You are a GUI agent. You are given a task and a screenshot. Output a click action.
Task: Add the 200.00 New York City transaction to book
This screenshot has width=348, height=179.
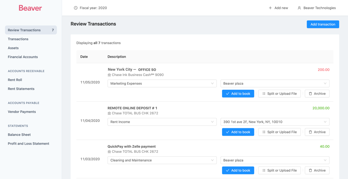tap(238, 94)
